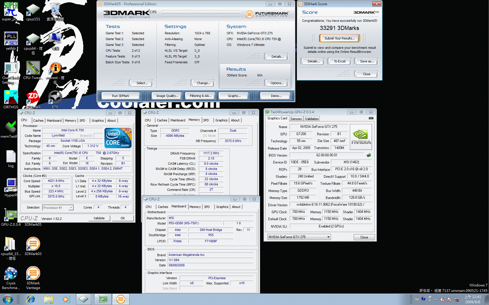Click the GPU-Z BIOS save chip icon
The height and width of the screenshot is (305, 489).
pos(369,155)
